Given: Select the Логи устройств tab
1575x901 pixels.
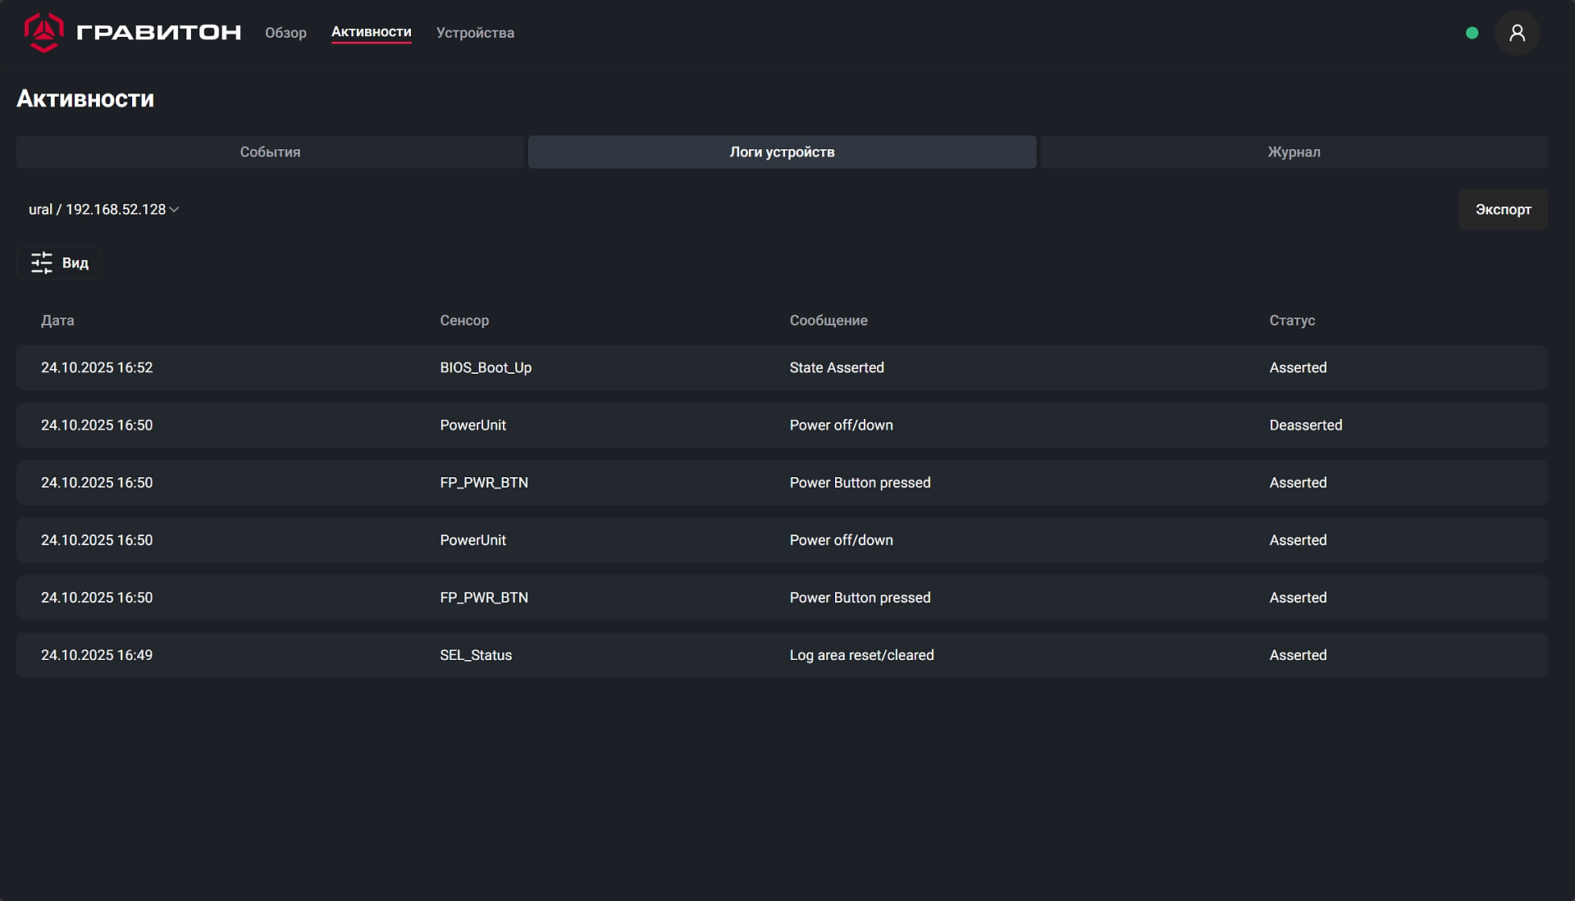Looking at the screenshot, I should coord(782,152).
